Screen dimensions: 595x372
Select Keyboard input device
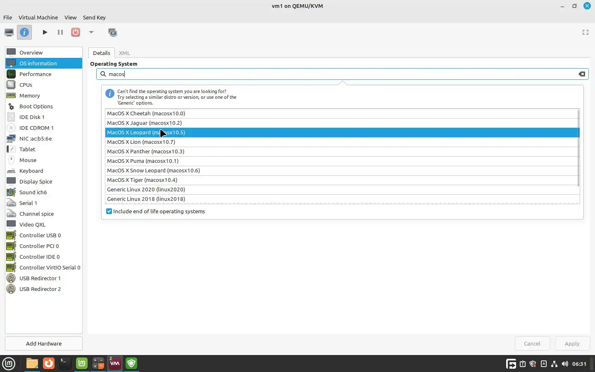tap(44, 171)
